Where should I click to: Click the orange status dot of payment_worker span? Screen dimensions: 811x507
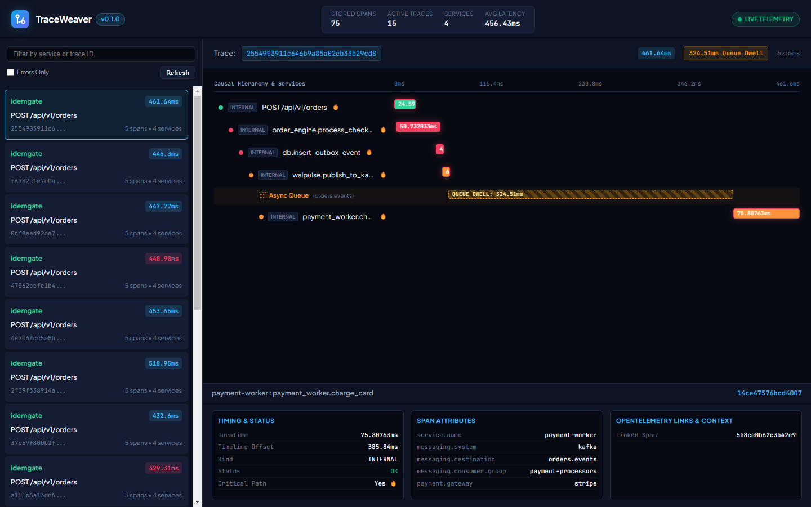point(261,217)
